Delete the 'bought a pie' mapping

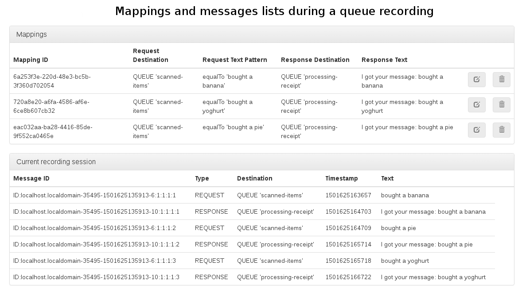pyautogui.click(x=501, y=130)
